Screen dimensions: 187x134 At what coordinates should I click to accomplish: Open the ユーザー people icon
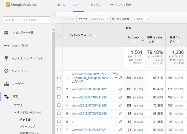tap(6, 83)
